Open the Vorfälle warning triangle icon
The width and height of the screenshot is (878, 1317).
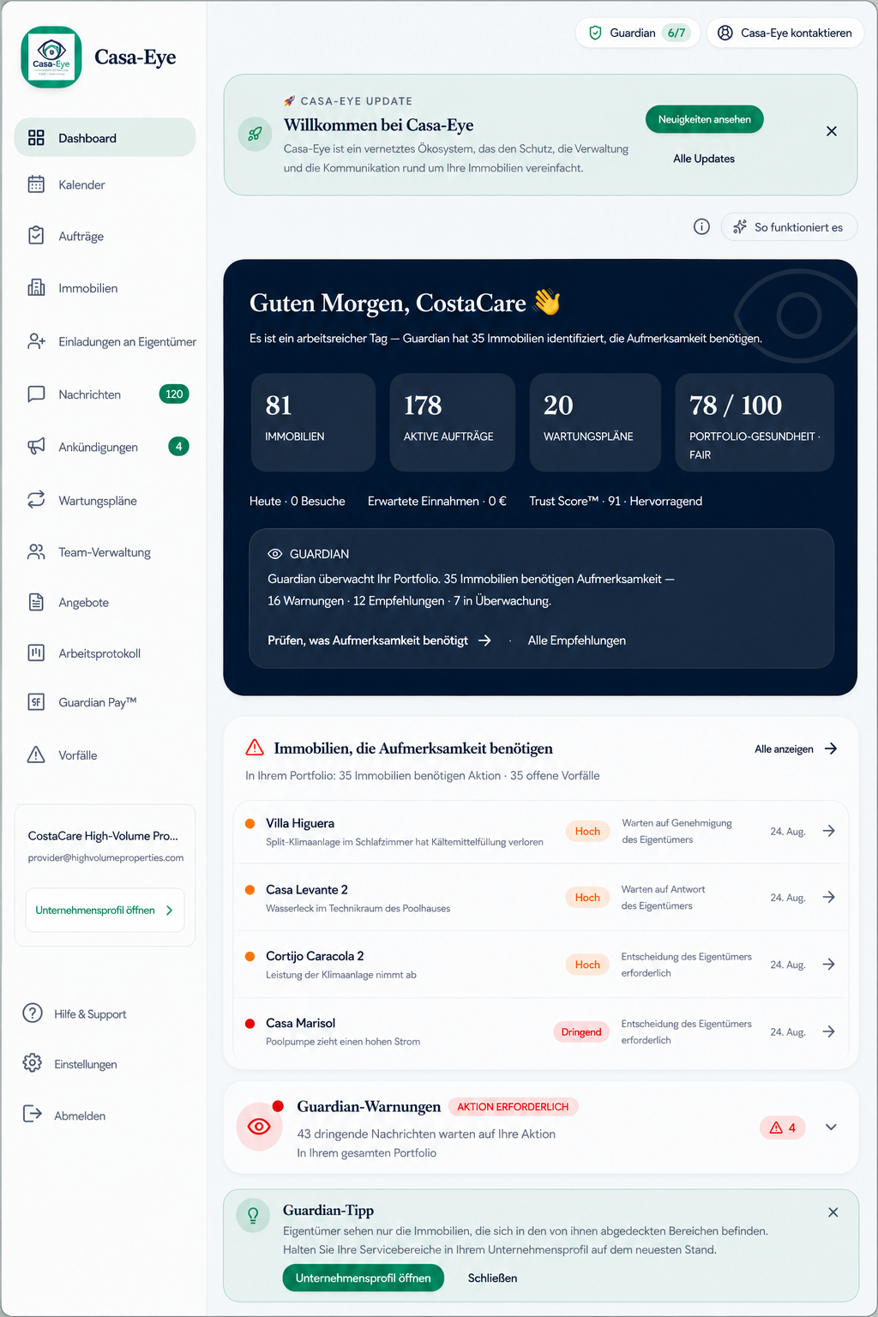coord(36,755)
